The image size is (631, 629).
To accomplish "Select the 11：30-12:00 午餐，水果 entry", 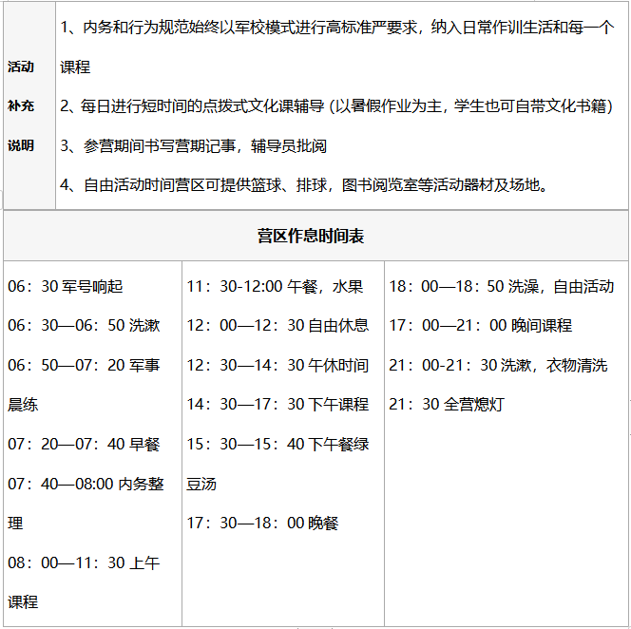I will click(275, 287).
